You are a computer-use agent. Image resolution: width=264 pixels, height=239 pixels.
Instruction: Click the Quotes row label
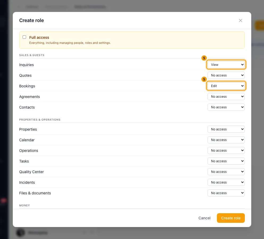click(x=25, y=75)
